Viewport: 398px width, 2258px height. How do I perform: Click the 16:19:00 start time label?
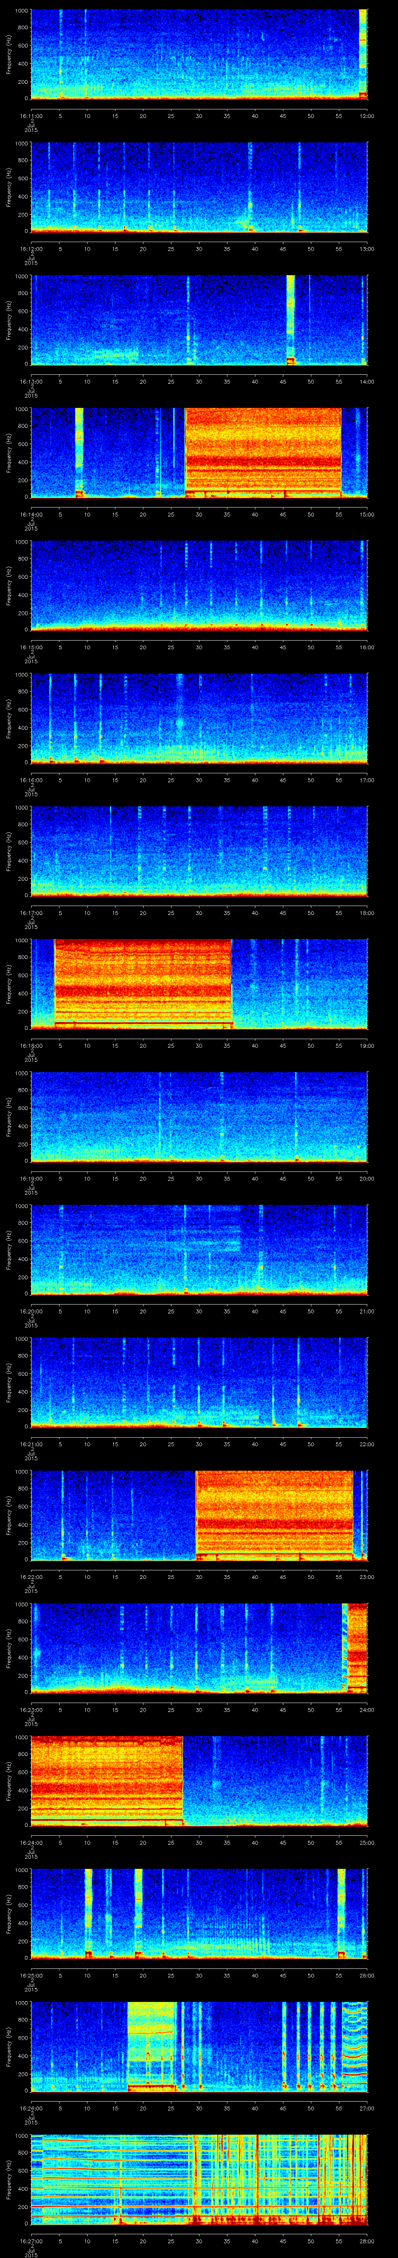[31, 1178]
